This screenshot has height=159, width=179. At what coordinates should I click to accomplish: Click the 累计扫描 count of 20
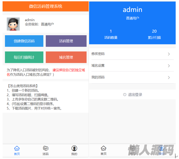[154, 31]
